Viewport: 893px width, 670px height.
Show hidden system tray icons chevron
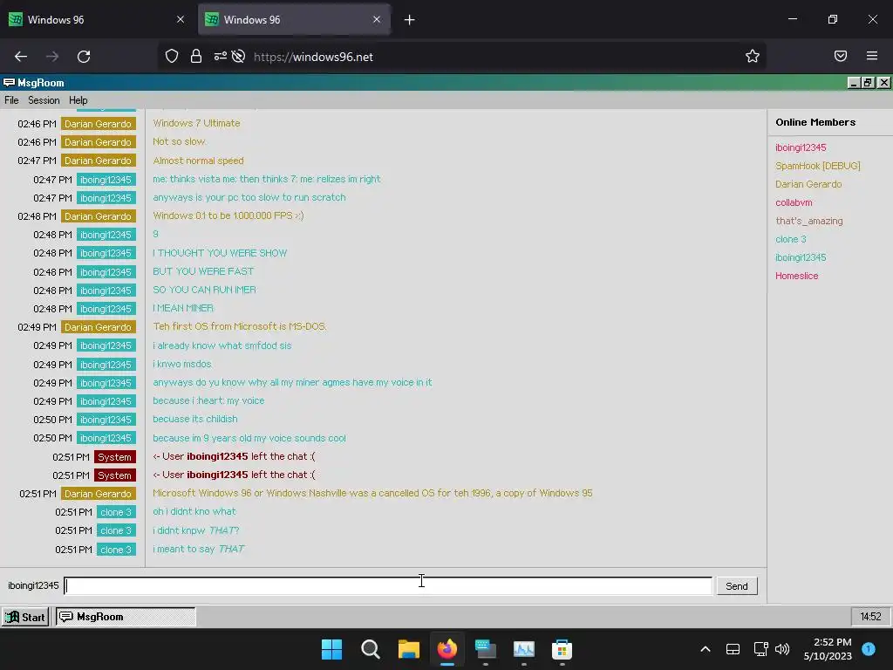tap(705, 649)
